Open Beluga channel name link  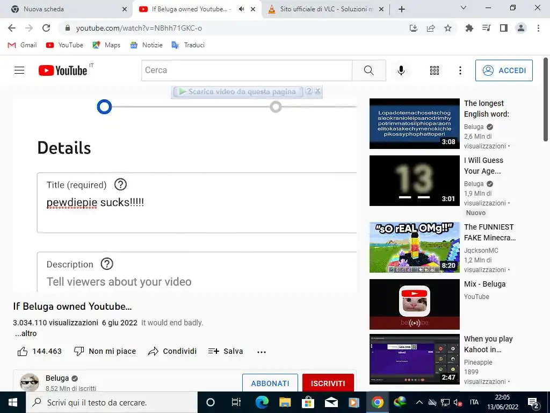57,378
